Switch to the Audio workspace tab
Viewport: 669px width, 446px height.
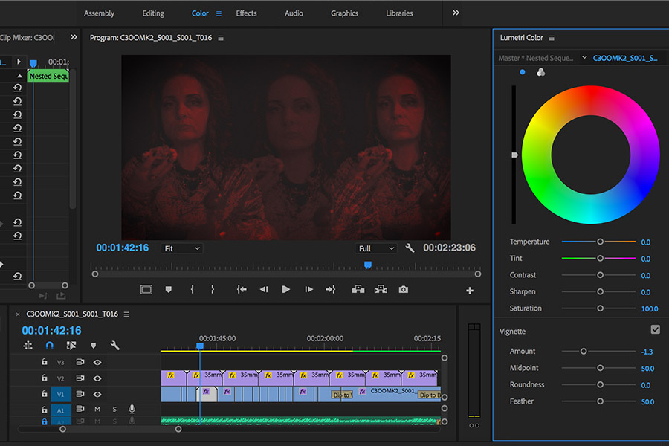click(294, 13)
